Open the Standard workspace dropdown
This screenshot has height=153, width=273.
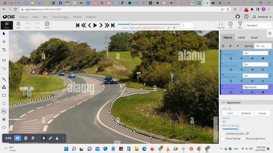(258, 25)
